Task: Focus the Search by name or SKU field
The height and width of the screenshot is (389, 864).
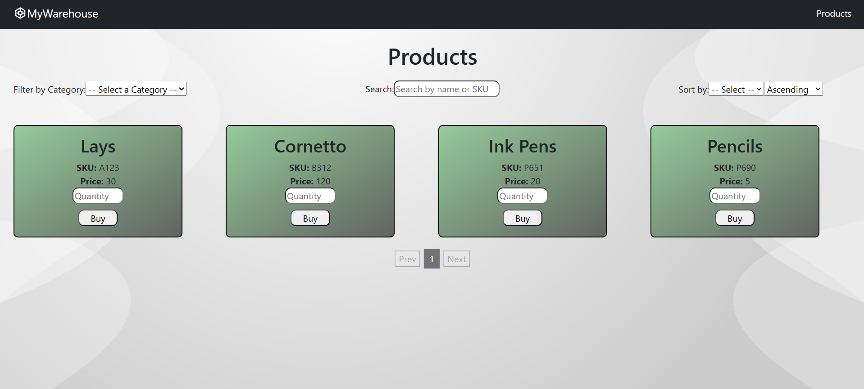Action: tap(446, 89)
